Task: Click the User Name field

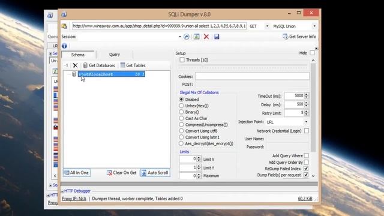Action: pos(287,139)
